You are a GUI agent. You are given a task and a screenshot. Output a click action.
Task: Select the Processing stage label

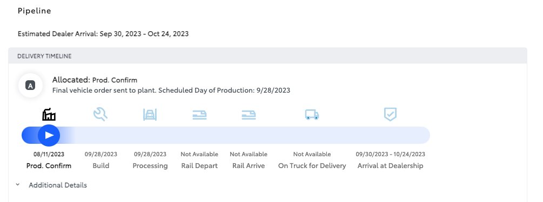(x=150, y=166)
